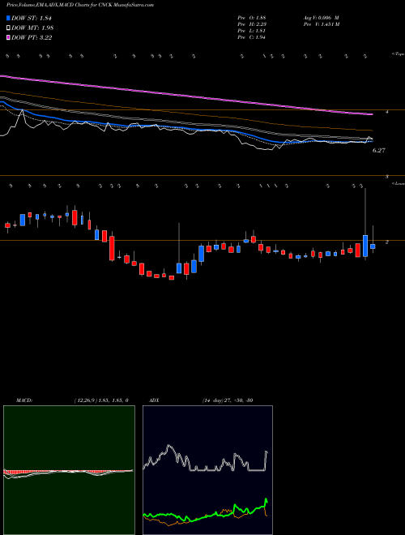
Task: Select the 'DOW ST: 1.84' legend text
Action: [32, 19]
